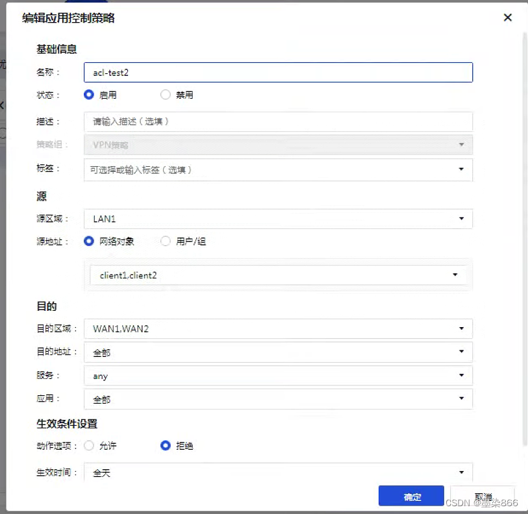Select the 网络对象 source address radio button
The image size is (528, 514).
click(x=89, y=241)
